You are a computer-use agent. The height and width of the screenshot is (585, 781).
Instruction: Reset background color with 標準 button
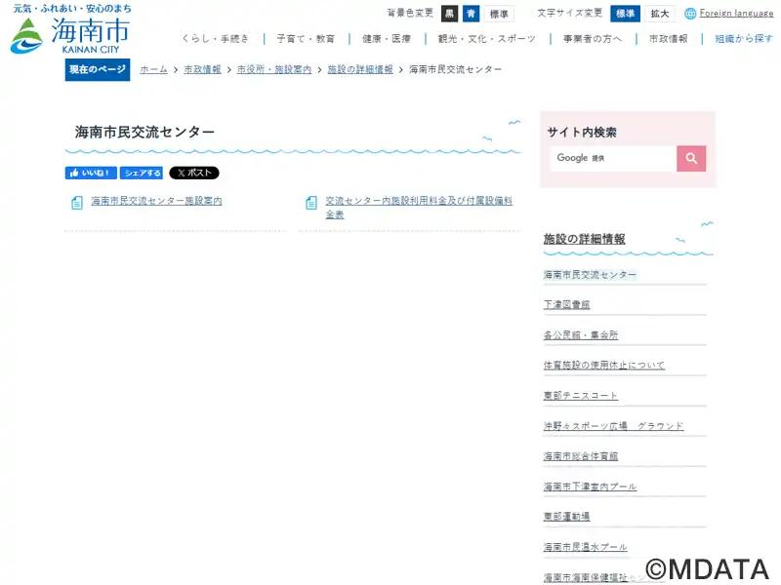coord(499,14)
